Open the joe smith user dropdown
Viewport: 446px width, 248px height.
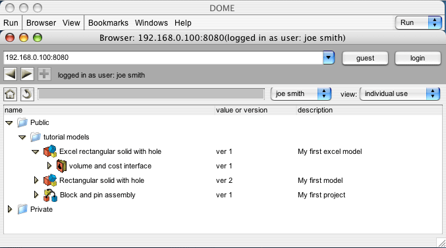[301, 94]
